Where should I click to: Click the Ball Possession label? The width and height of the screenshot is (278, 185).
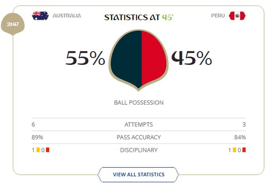click(x=139, y=102)
